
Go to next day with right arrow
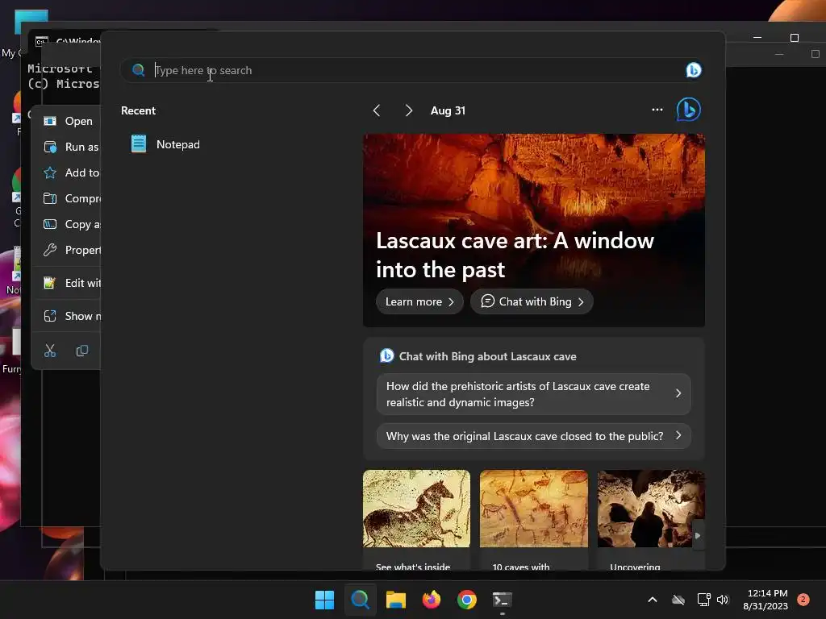pyautogui.click(x=409, y=110)
